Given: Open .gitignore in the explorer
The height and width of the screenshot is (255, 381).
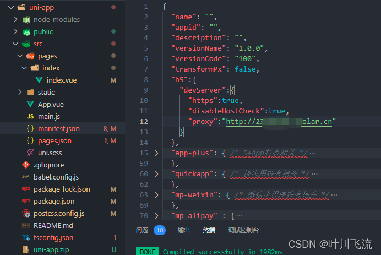Looking at the screenshot, I should [49, 165].
